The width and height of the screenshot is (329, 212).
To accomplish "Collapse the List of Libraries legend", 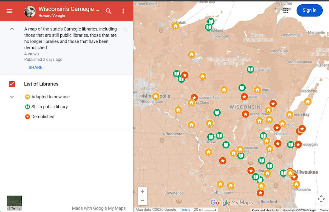I will pyautogui.click(x=12, y=97).
